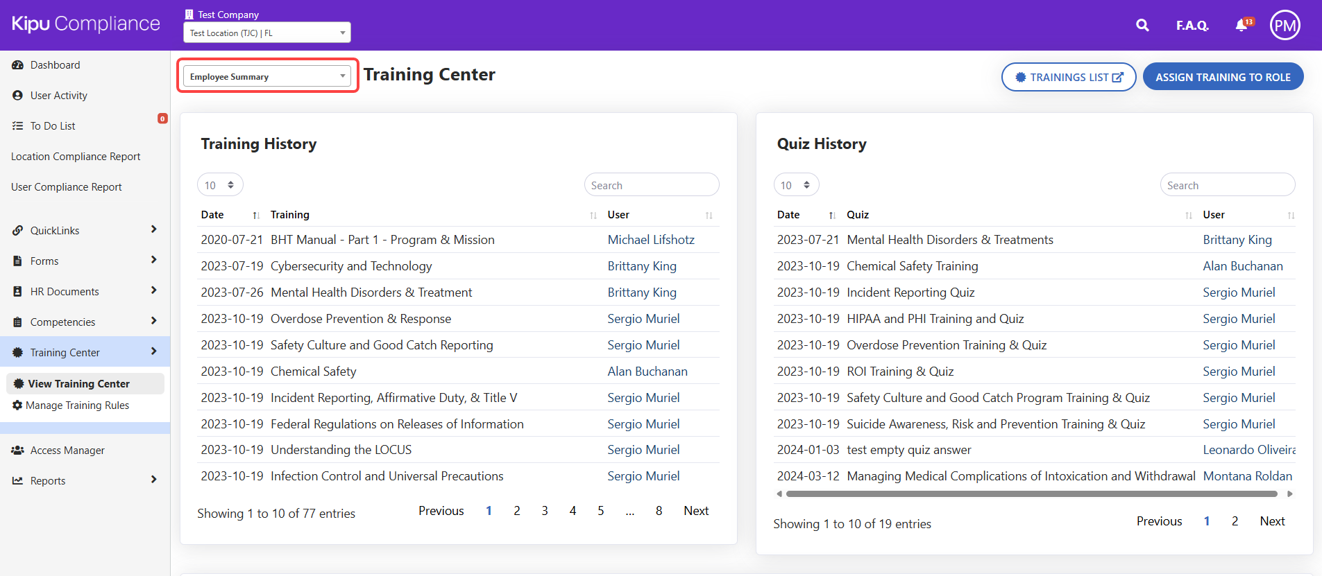Open the To Do List sidebar item
The image size is (1322, 576).
point(53,126)
